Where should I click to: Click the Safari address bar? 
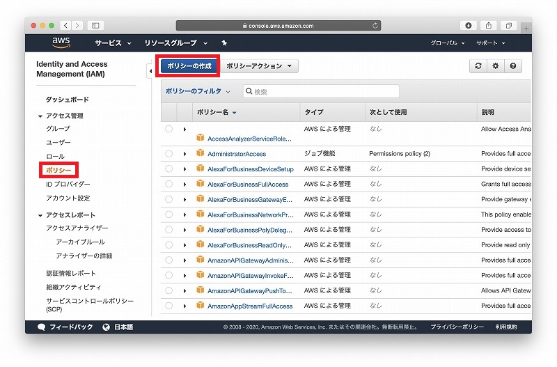(278, 26)
